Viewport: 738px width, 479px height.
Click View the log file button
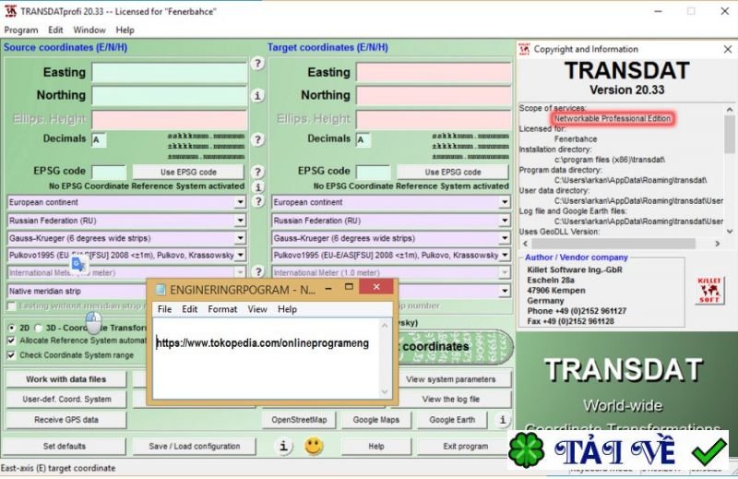(451, 400)
